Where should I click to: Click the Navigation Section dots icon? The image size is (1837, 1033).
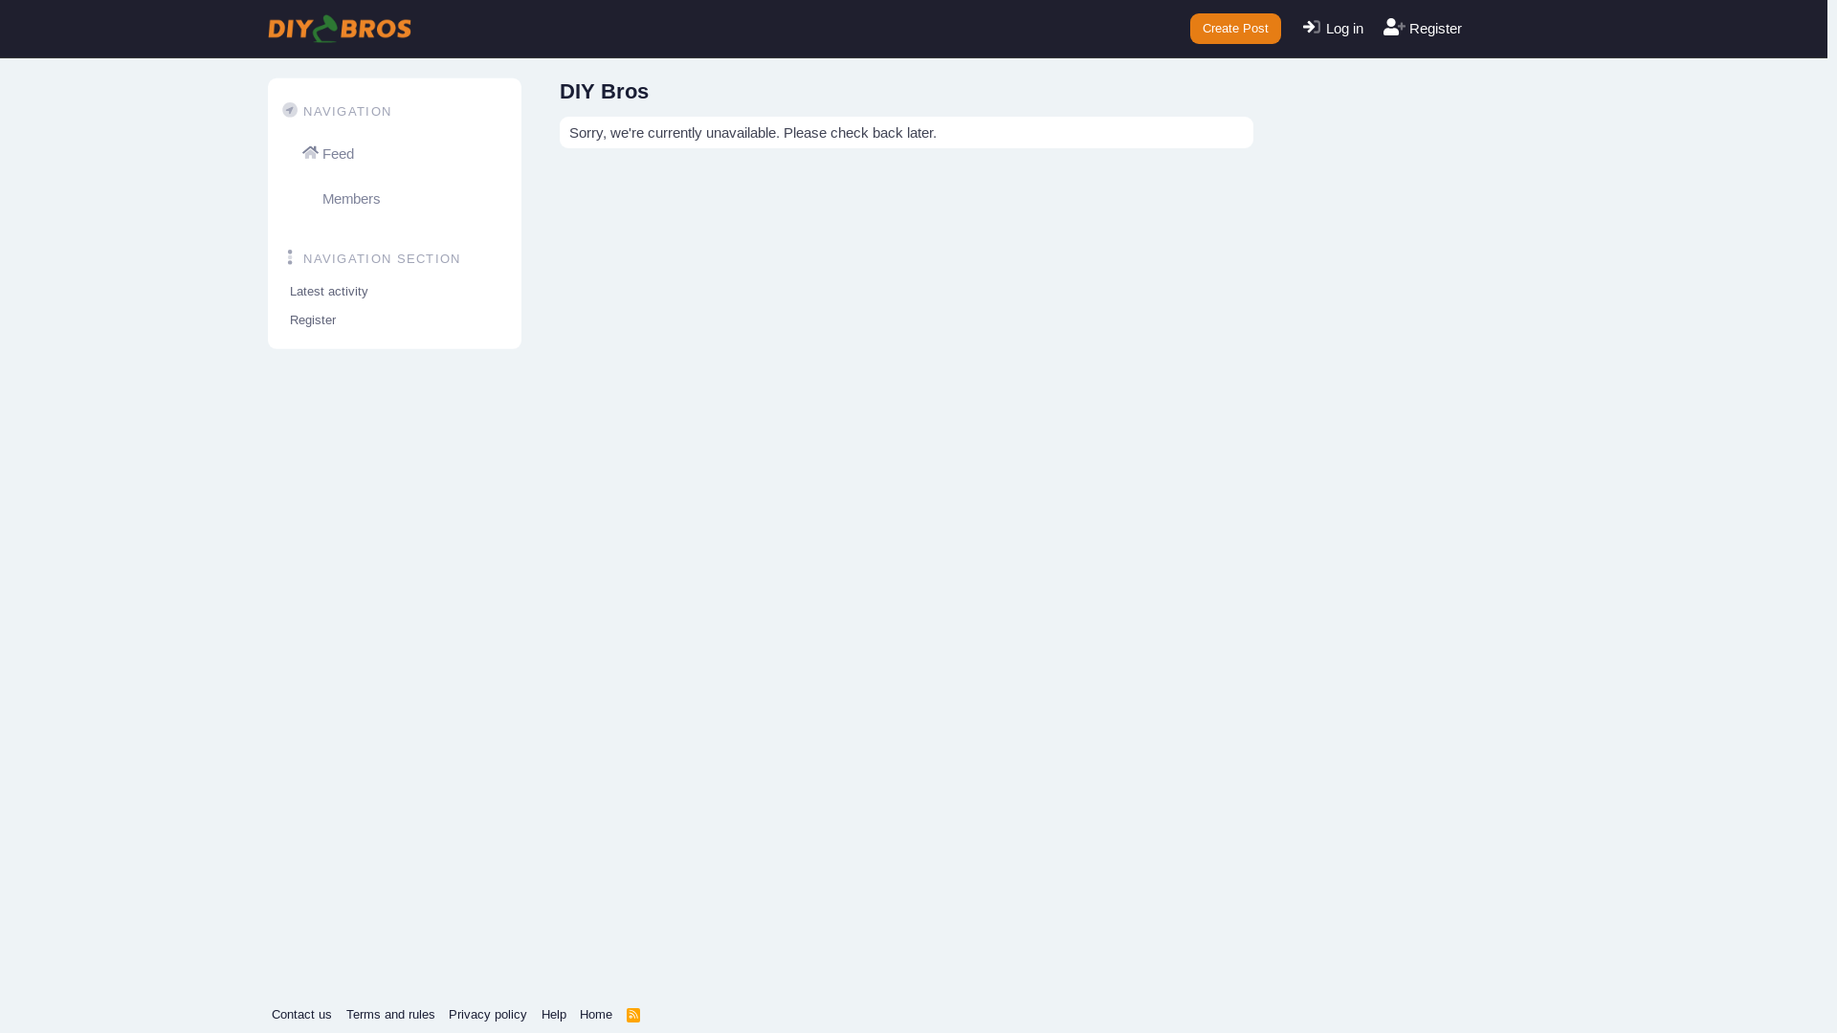pos(290,257)
